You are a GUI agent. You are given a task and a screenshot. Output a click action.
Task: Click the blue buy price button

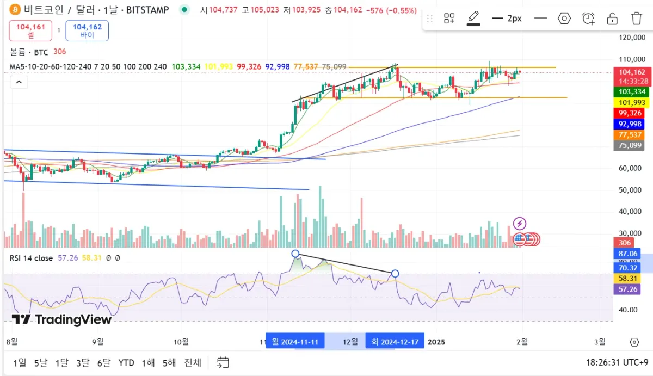coord(87,30)
